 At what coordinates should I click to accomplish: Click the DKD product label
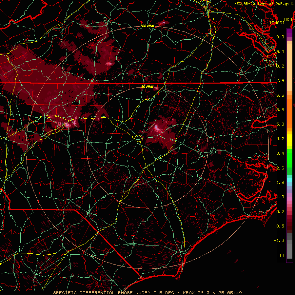coord(288,19)
